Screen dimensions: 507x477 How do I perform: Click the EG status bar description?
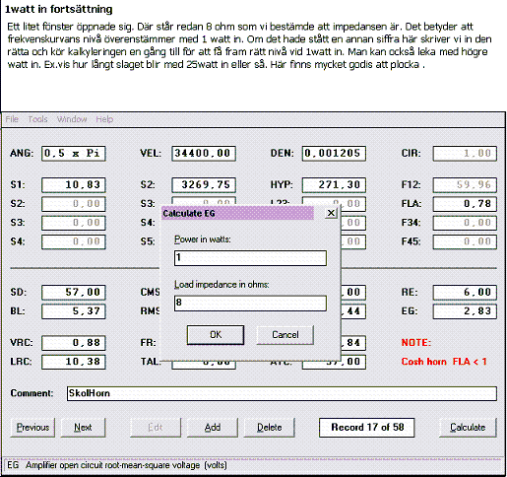click(x=117, y=465)
